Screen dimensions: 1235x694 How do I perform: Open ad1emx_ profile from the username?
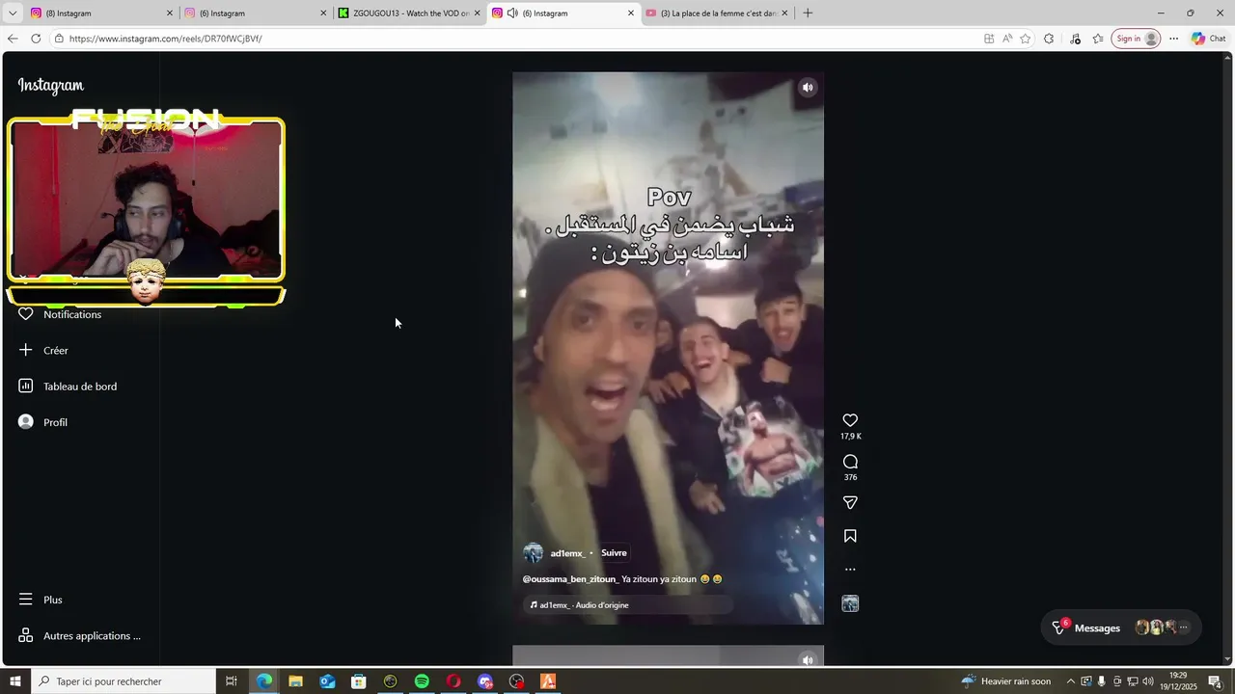567,553
